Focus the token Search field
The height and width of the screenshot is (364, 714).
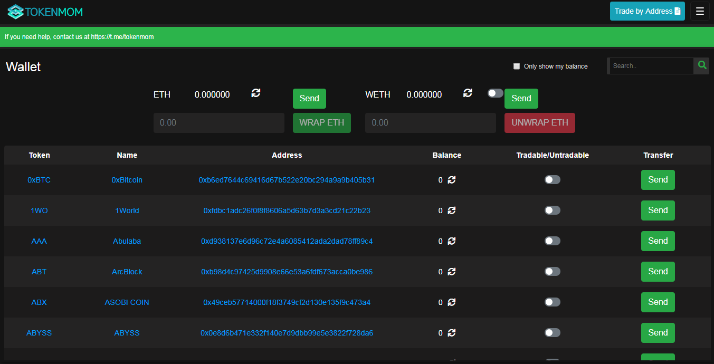coord(651,66)
